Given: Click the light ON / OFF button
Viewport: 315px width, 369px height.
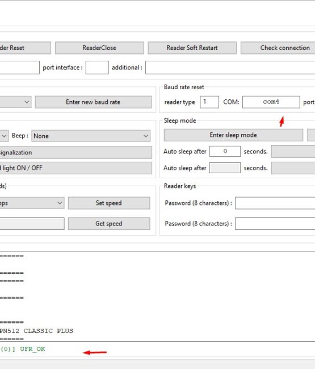Looking at the screenshot, I should pyautogui.click(x=75, y=168).
